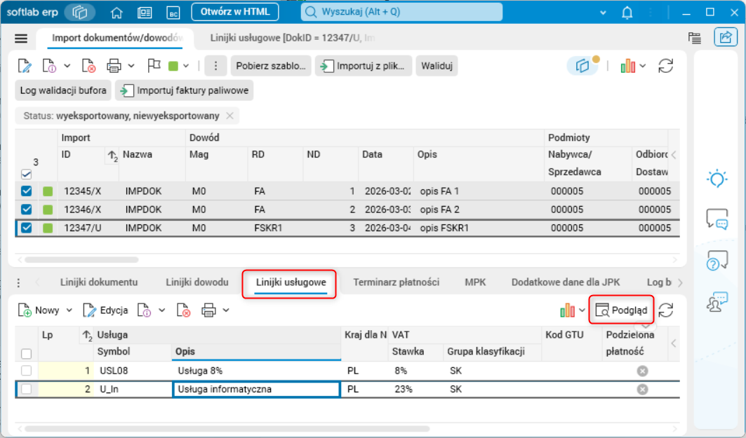Screen dimensions: 746x438
Task: Select the Linijki dowodu tab
Action: click(x=197, y=282)
